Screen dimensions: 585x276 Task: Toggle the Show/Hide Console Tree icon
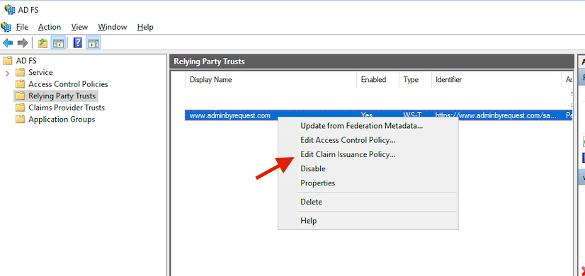58,43
